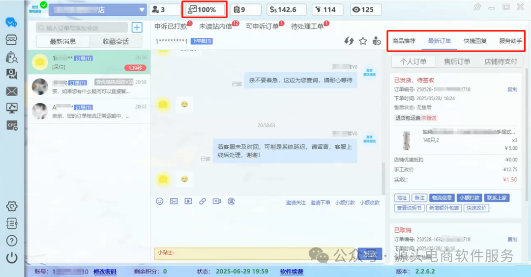Pin the window with the pushpin icon
The height and width of the screenshot is (277, 531).
[x=477, y=7]
